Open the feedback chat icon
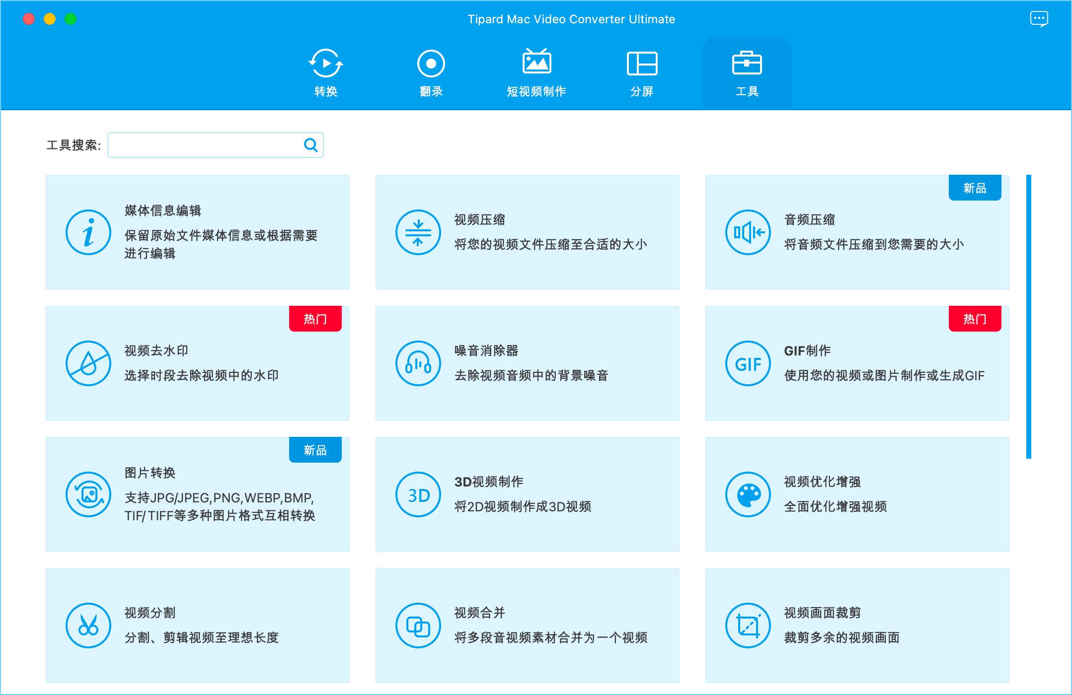Viewport: 1072px width, 695px height. coord(1039,19)
